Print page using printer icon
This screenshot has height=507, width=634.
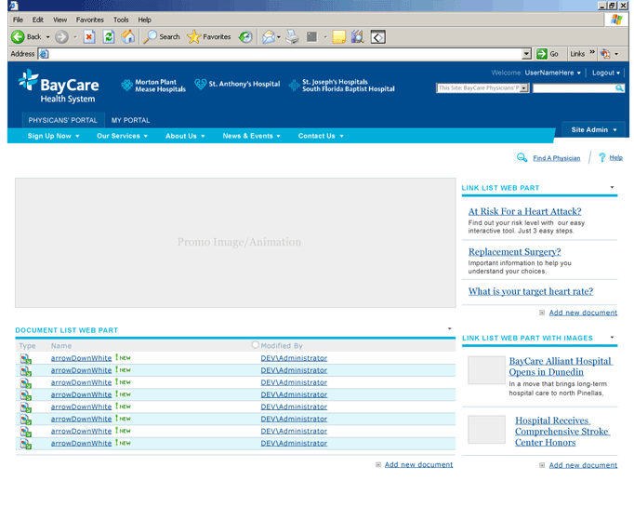coord(292,37)
